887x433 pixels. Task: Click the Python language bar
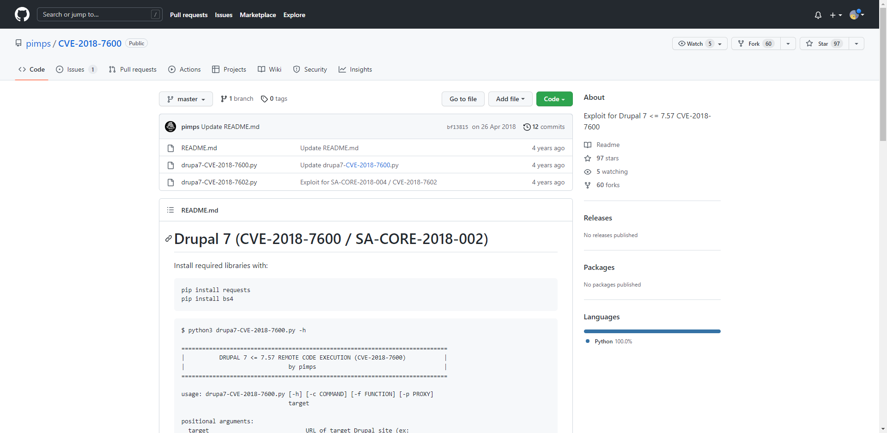[652, 331]
